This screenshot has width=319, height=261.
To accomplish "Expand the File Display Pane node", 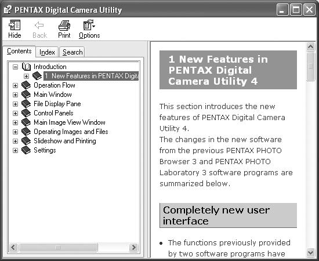I will click(15, 104).
